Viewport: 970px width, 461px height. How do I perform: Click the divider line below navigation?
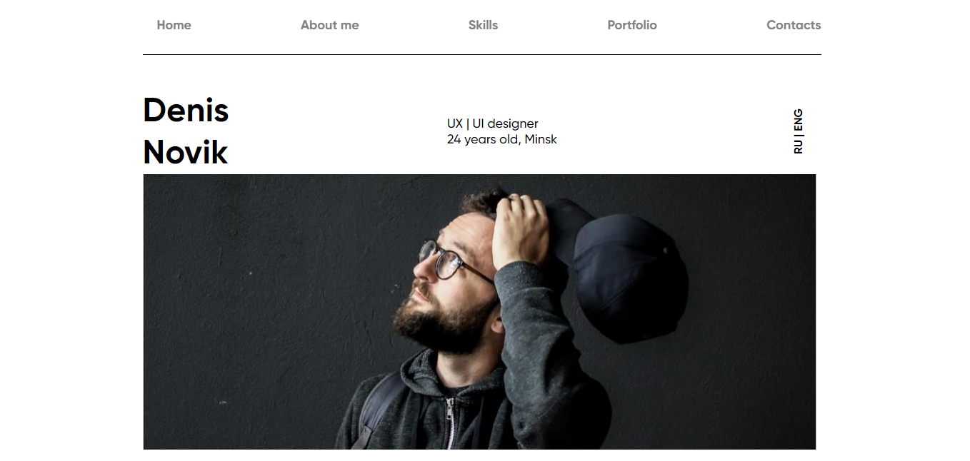point(481,54)
